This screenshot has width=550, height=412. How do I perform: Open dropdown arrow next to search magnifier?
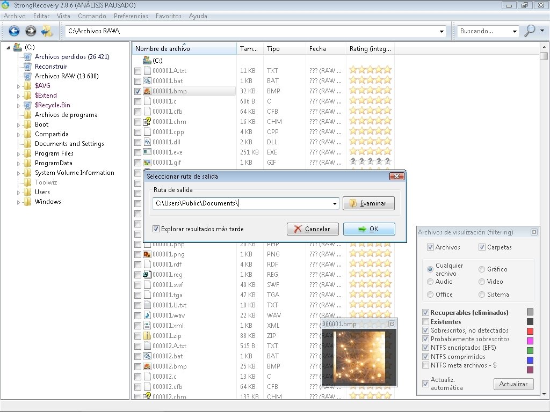point(542,31)
